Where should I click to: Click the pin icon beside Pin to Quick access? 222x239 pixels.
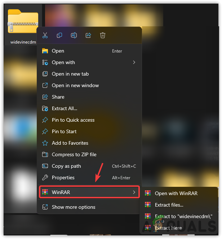click(x=45, y=120)
